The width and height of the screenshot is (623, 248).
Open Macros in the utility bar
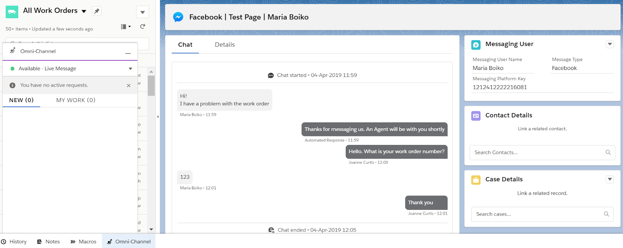coord(83,241)
